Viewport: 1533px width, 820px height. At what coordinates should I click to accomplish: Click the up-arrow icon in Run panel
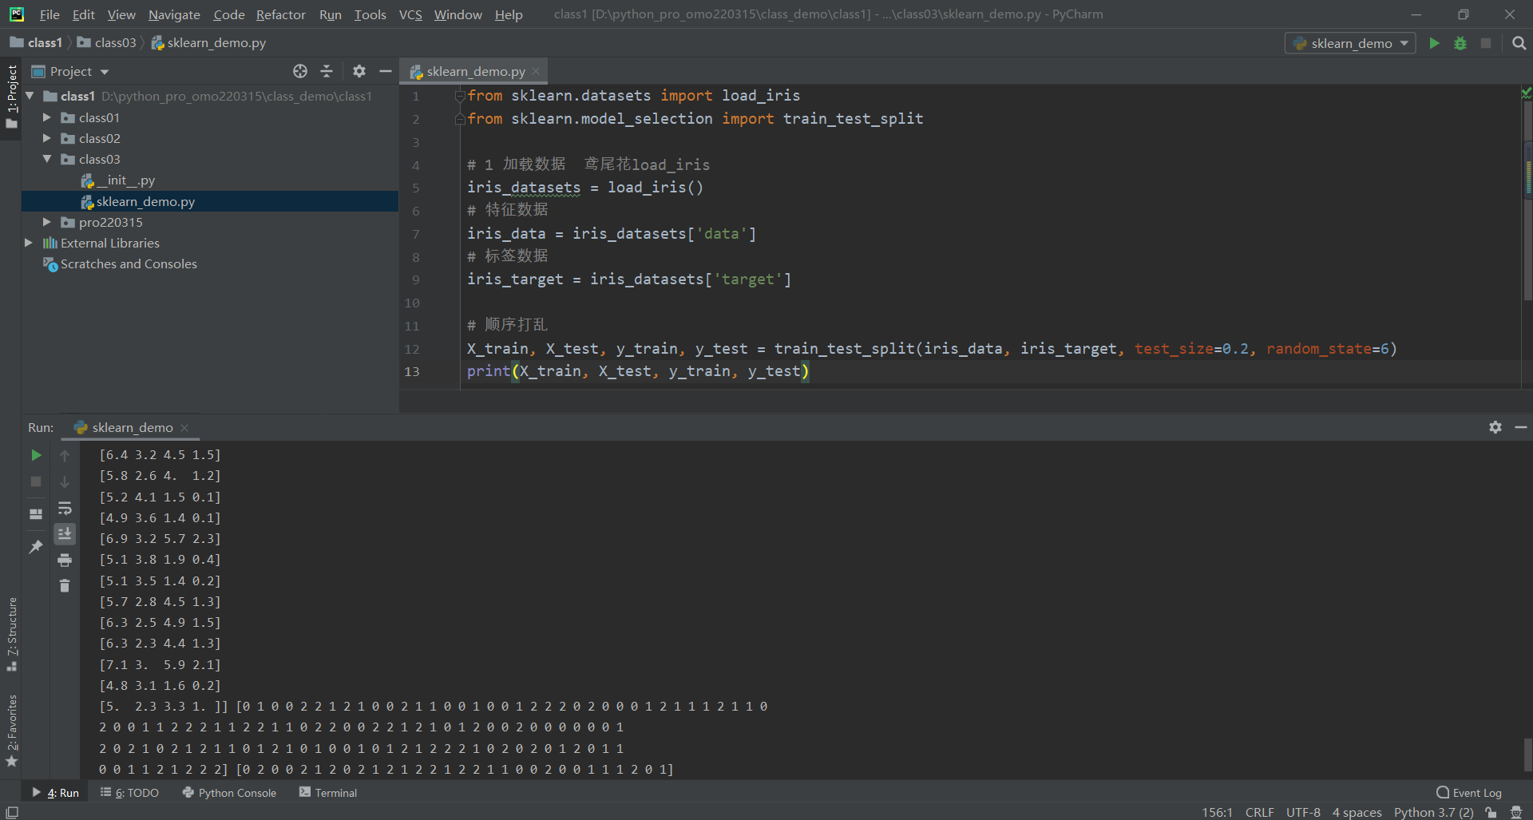(65, 455)
